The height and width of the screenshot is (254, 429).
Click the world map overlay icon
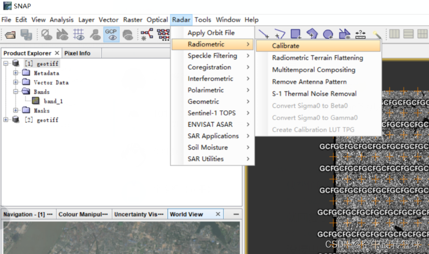point(128,35)
